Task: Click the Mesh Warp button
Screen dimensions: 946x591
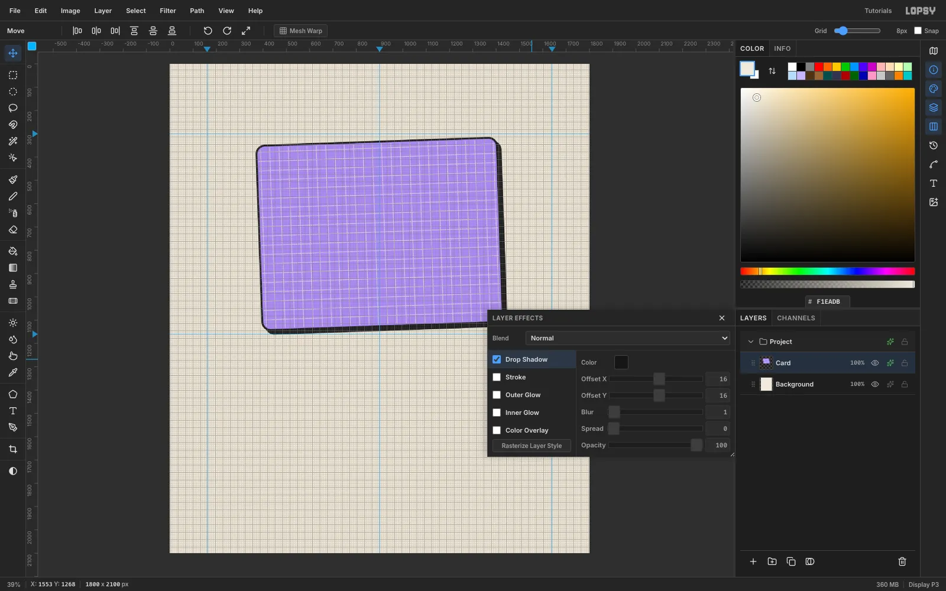Action: click(x=300, y=31)
